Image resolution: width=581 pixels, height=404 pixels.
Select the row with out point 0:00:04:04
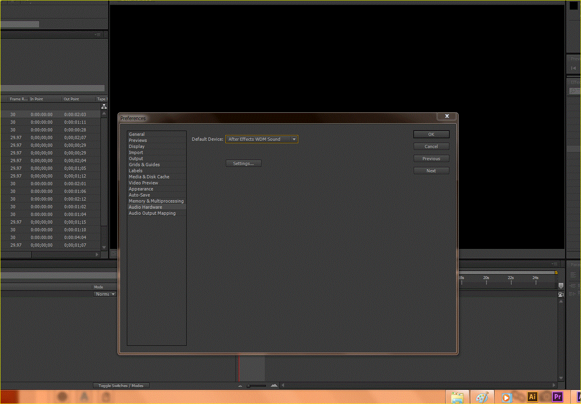[51, 237]
